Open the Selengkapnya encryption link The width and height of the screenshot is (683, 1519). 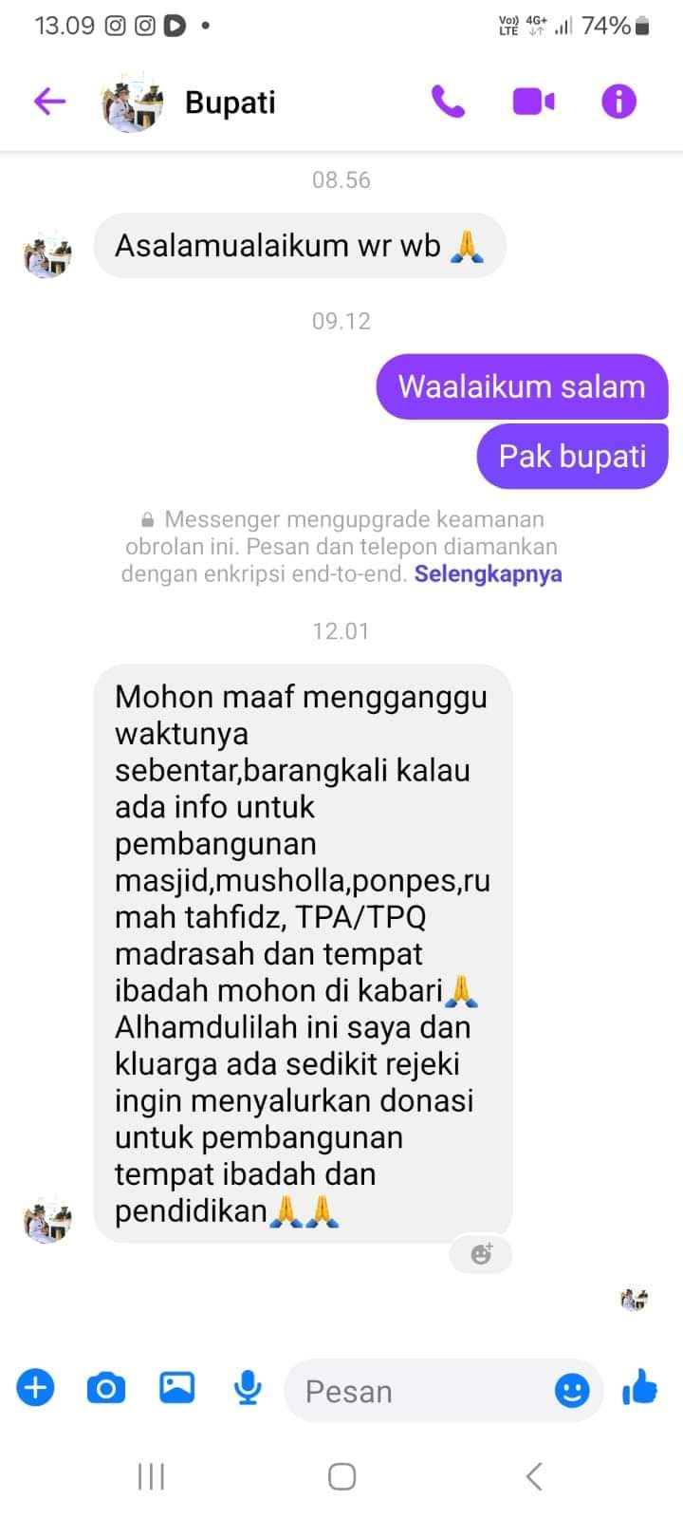pyautogui.click(x=488, y=573)
